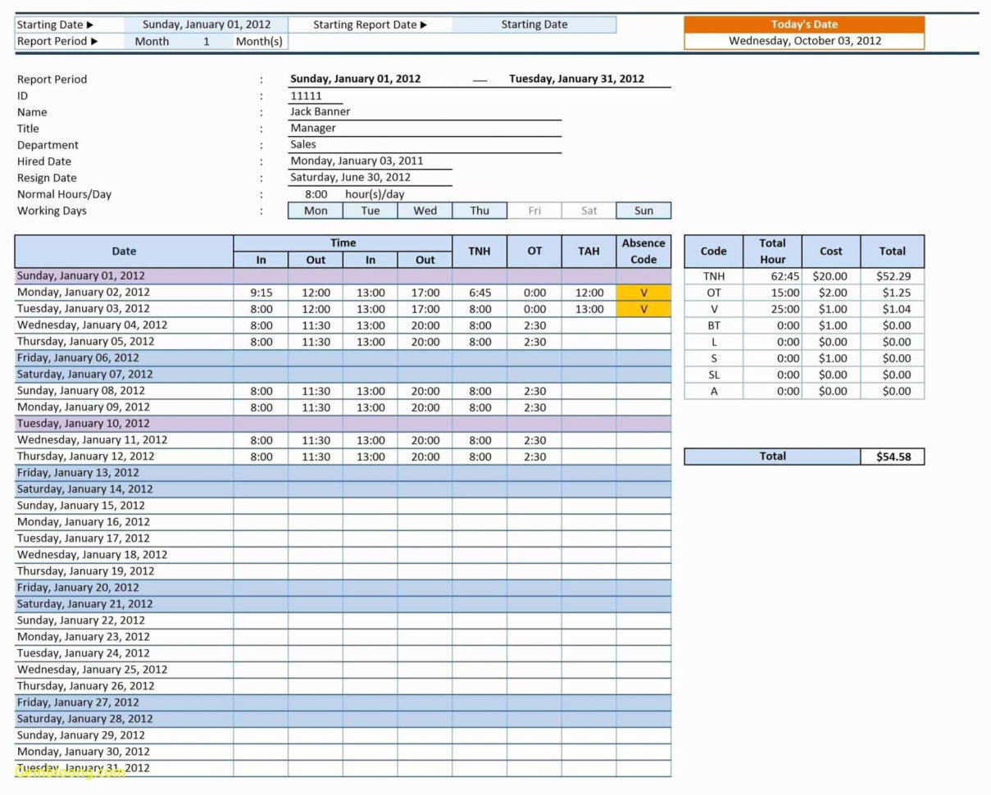Click the 6:45 TNH cell
991x795 pixels.
point(480,293)
